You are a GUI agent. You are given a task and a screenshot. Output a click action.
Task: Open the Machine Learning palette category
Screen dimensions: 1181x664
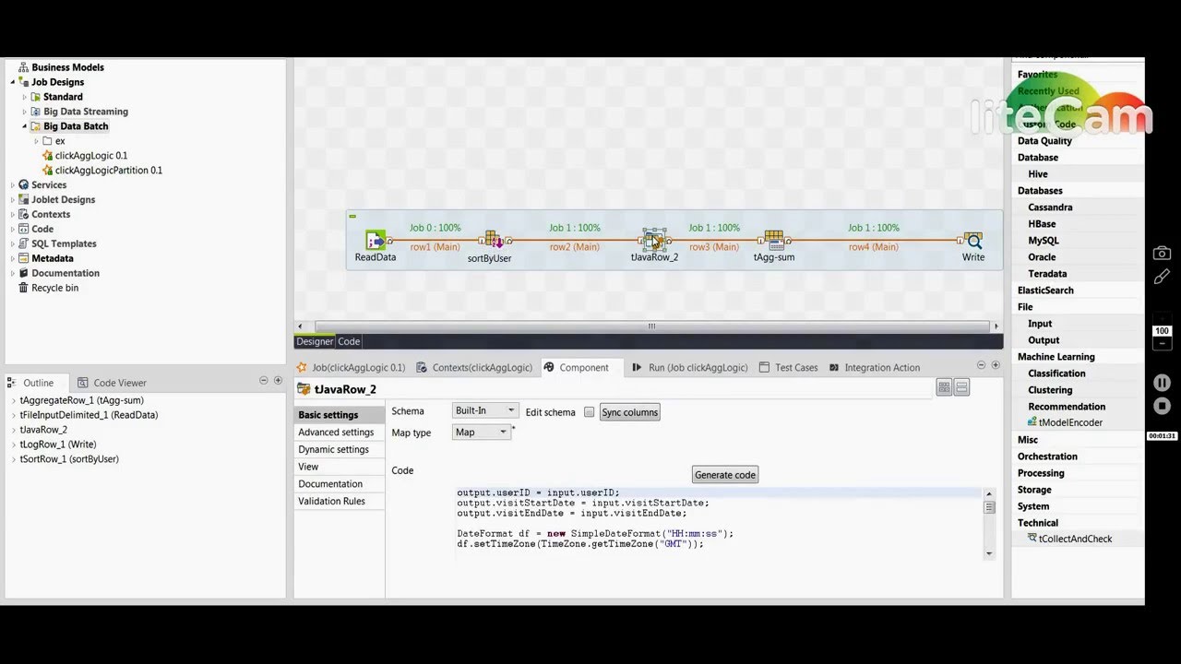pos(1056,357)
